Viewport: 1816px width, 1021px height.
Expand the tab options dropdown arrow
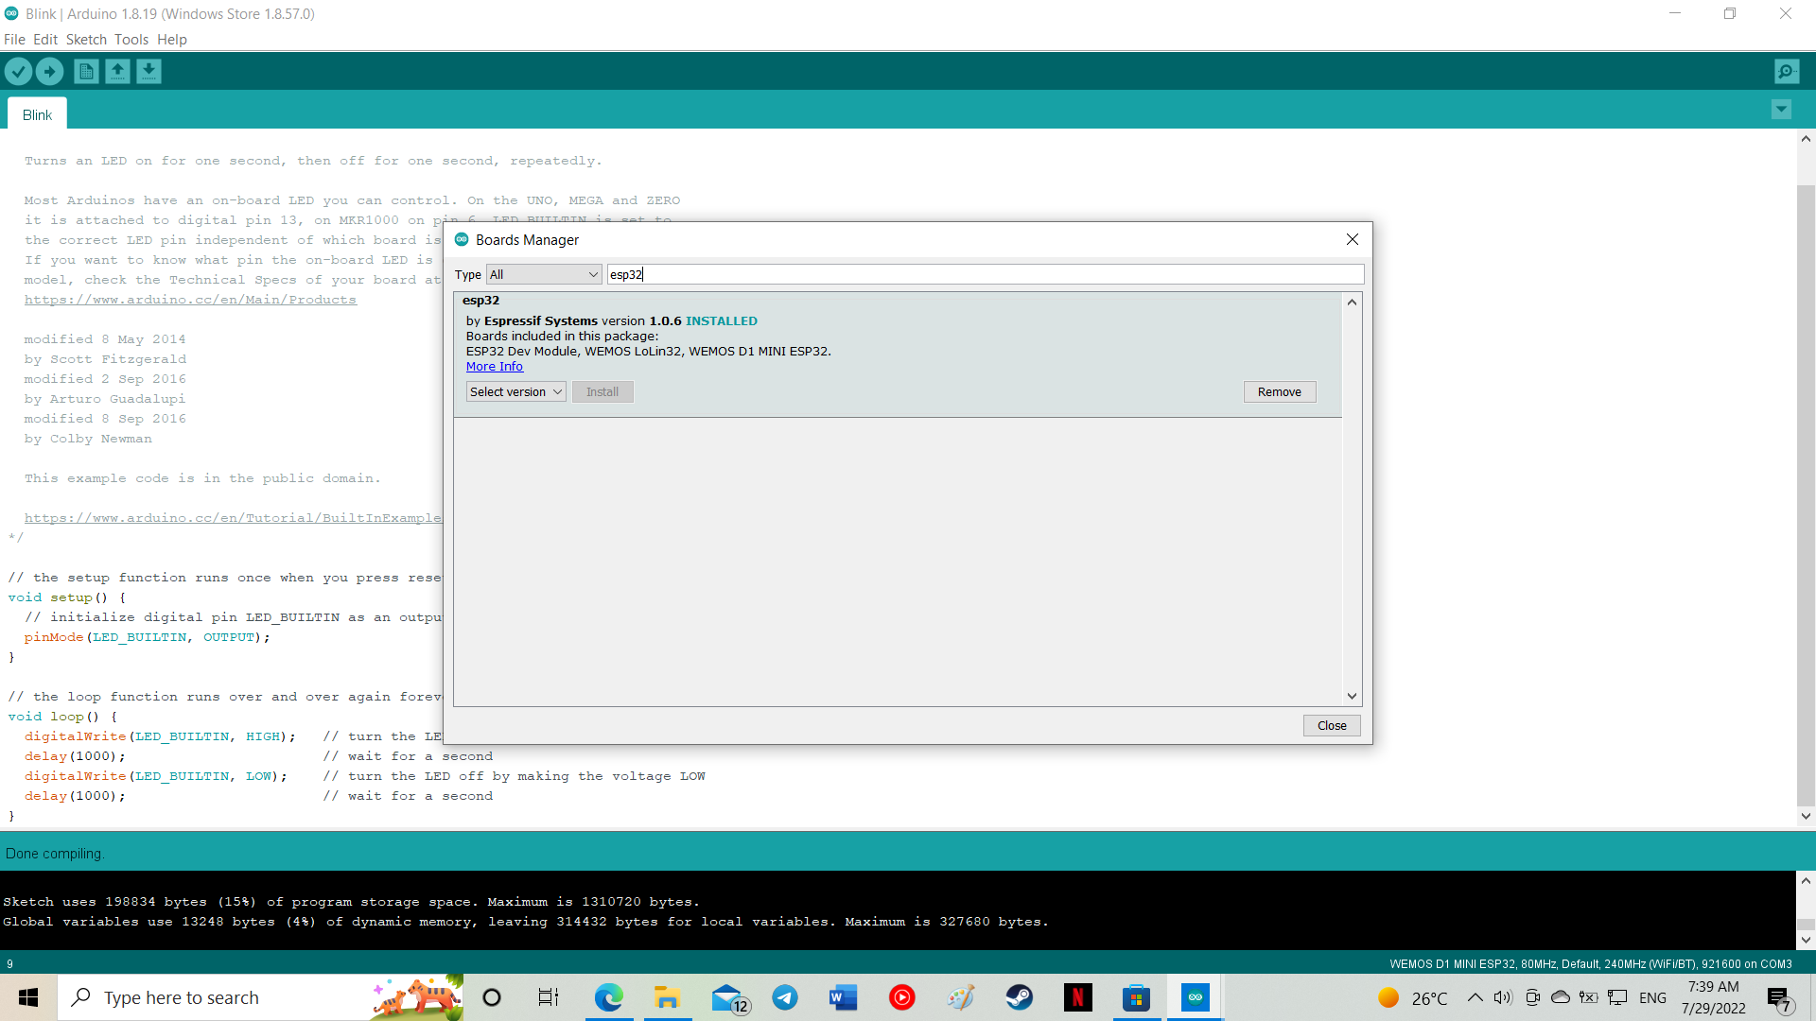click(1781, 110)
